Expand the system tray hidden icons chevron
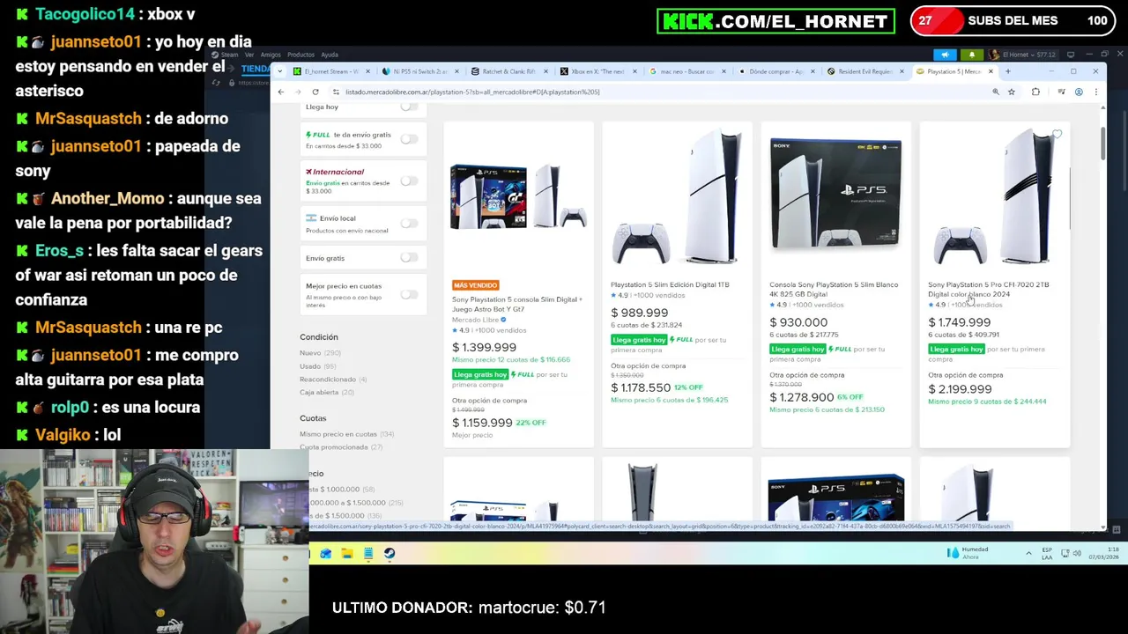The image size is (1128, 634). (x=1028, y=553)
